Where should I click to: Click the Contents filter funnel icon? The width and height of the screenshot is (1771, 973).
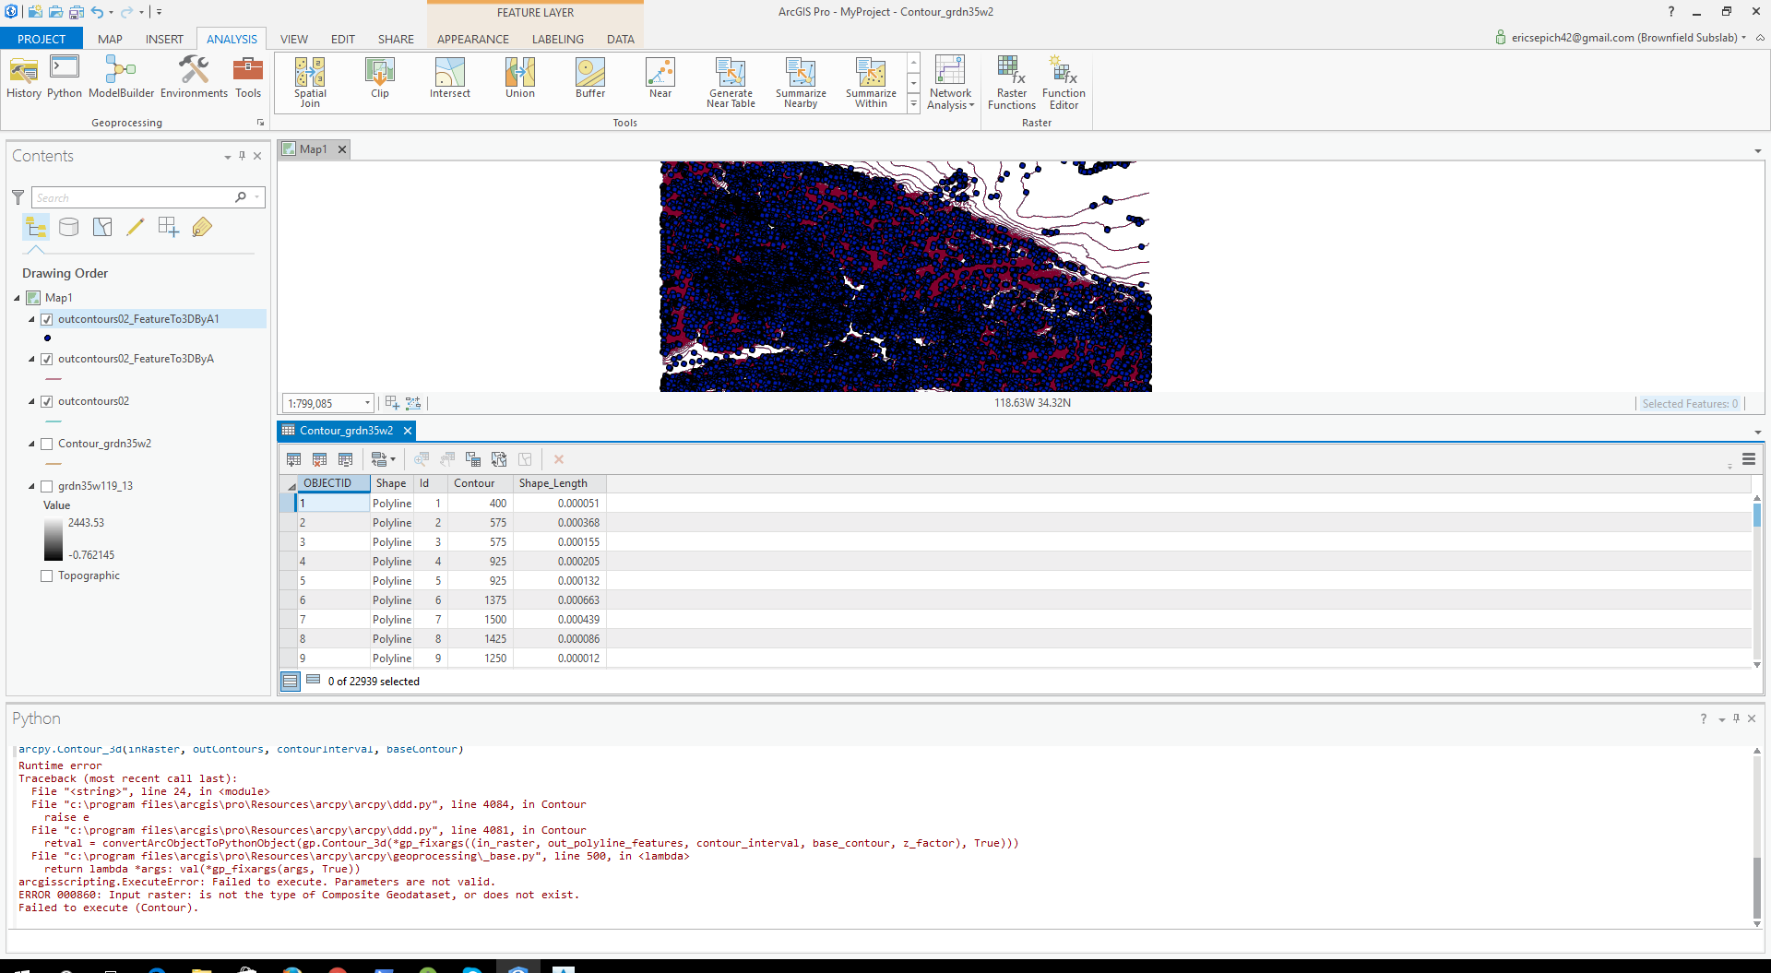(18, 197)
